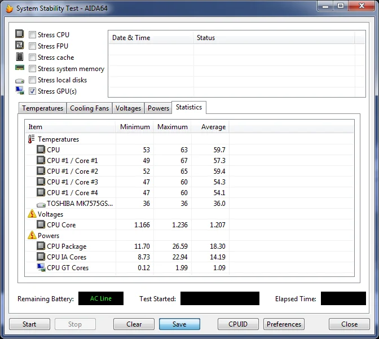Enable the Stress FPU checkbox
The image size is (379, 339).
click(32, 46)
